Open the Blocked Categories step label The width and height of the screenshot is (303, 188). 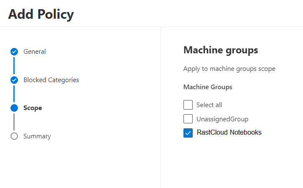51,80
